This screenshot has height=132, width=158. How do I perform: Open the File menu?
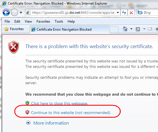pyautogui.click(x=7, y=21)
